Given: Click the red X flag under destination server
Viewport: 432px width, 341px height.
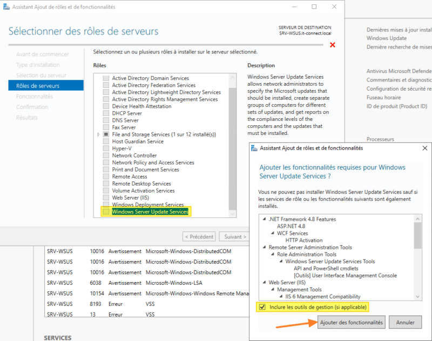Looking at the screenshot, I should 333,45.
